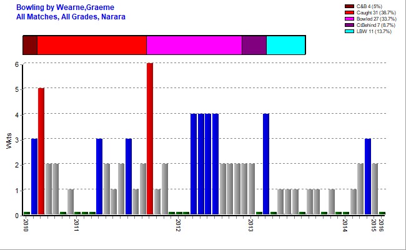Viewport: 406px width, 250px height.
Task: Click the 'Bowled 27 (33.7%)' legend label
Action: click(376, 19)
